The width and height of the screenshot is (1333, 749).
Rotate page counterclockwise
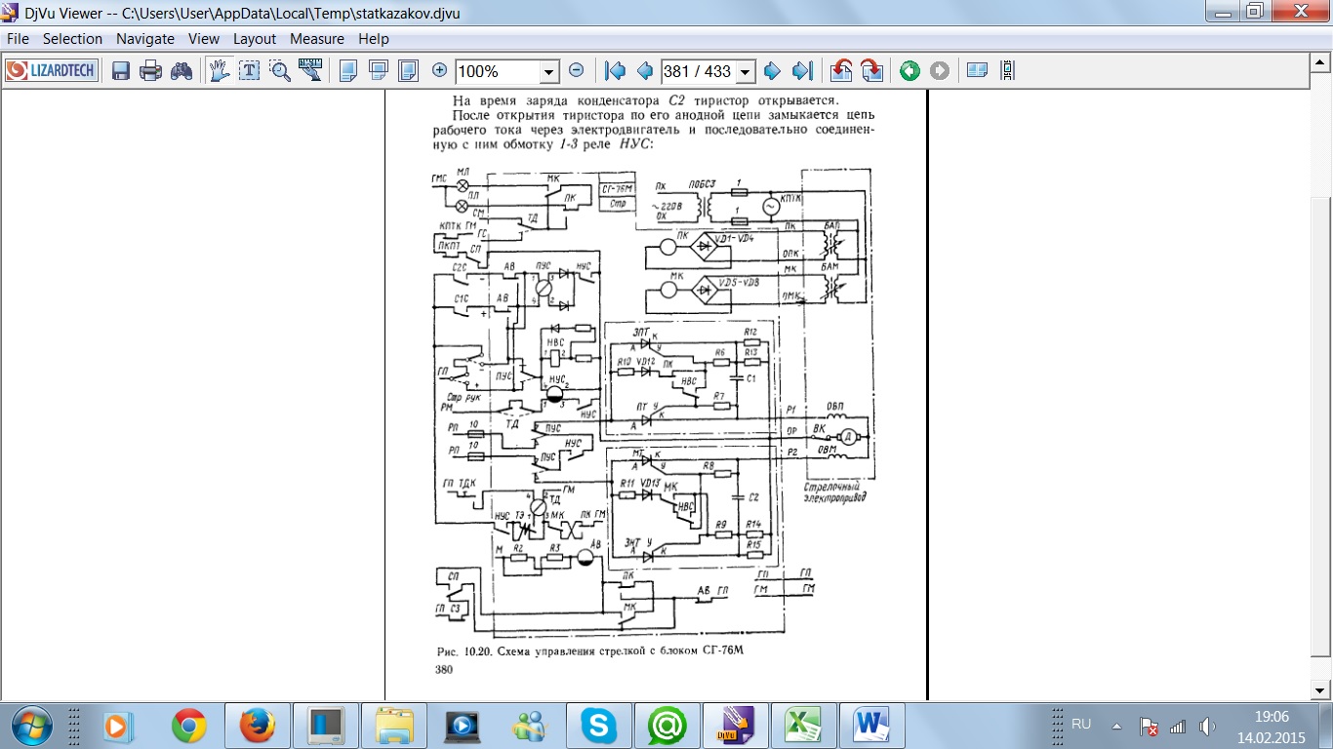841,71
